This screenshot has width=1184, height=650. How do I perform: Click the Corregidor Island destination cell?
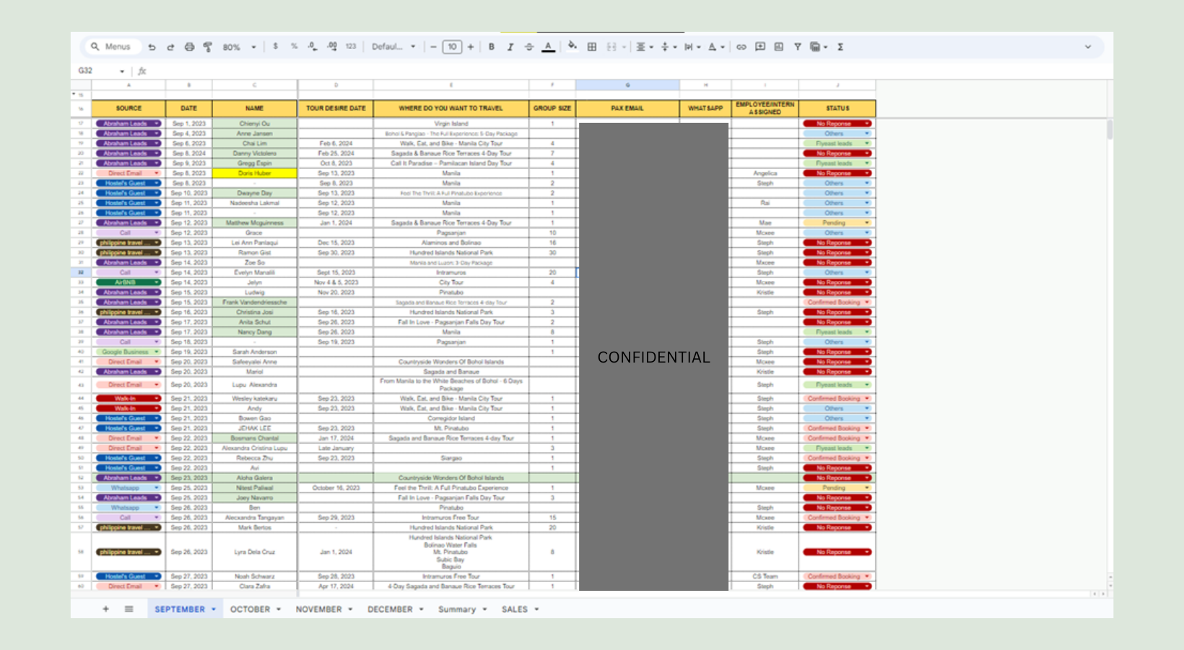pyautogui.click(x=451, y=418)
